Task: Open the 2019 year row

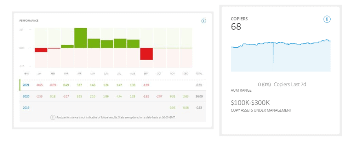Action: click(113, 108)
